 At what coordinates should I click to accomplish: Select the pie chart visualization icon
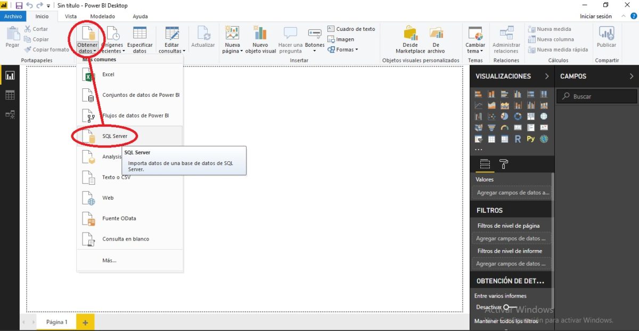pyautogui.click(x=504, y=116)
